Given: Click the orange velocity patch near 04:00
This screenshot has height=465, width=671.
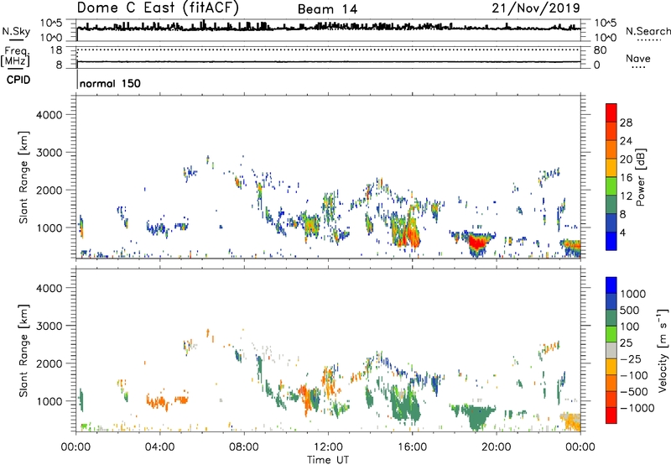Looking at the screenshot, I should click(x=158, y=402).
